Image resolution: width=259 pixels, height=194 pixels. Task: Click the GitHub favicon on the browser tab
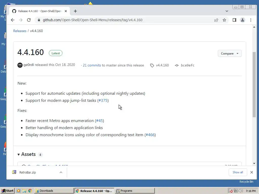[x=14, y=11]
